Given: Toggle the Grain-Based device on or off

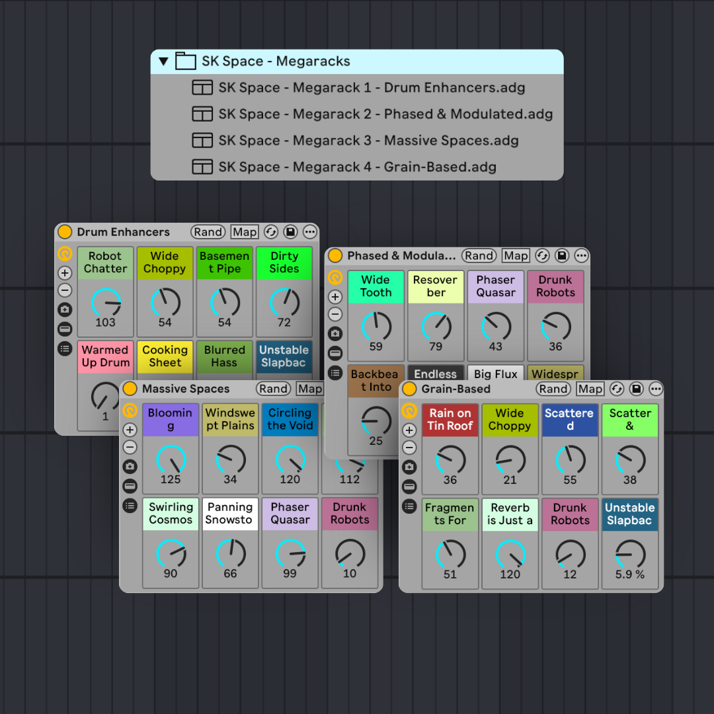Looking at the screenshot, I should [408, 389].
